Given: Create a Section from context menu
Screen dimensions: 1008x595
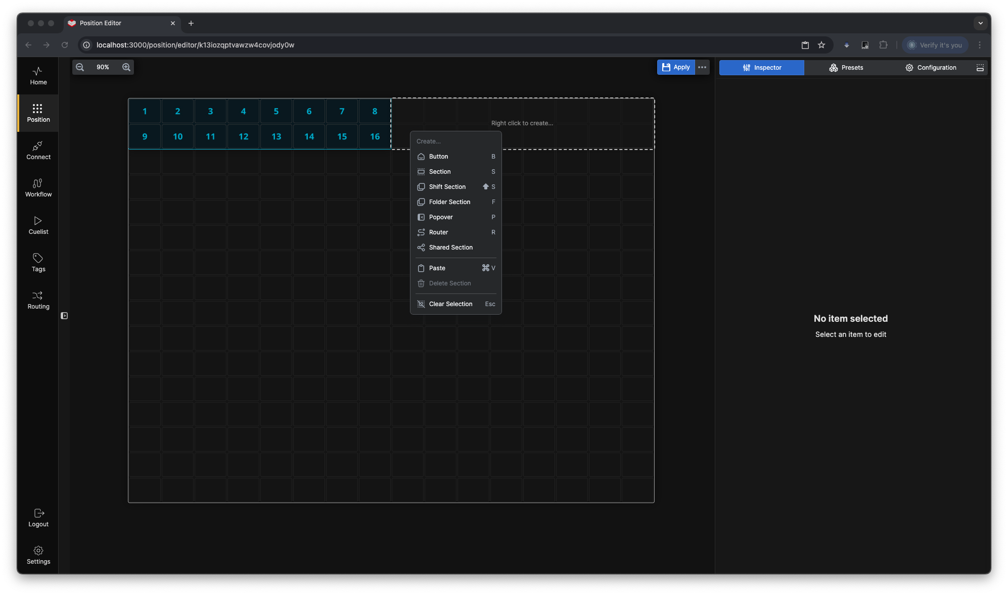Looking at the screenshot, I should [455, 172].
